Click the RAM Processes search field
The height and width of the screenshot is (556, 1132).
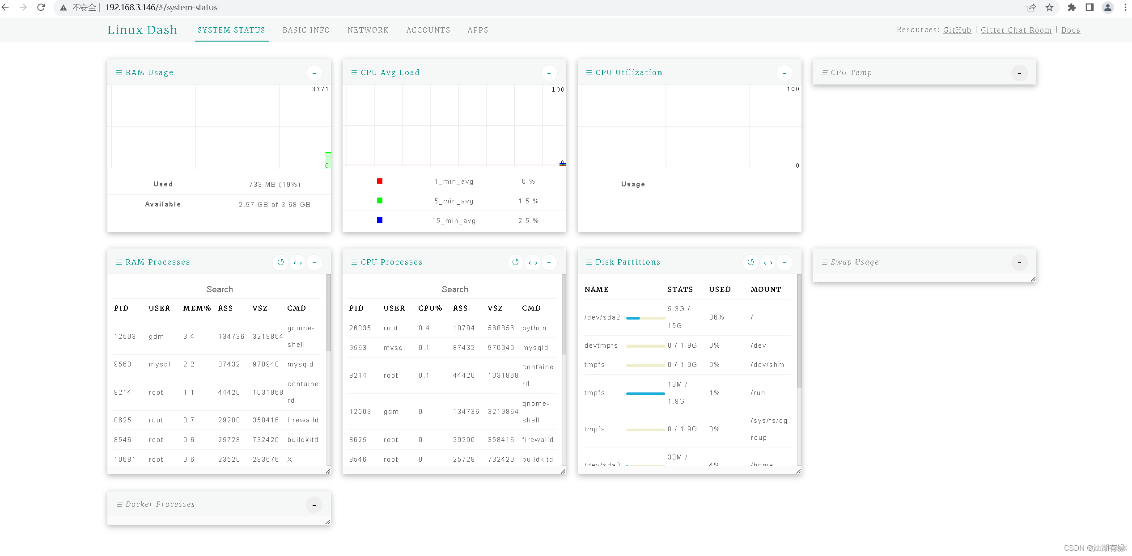(x=219, y=288)
